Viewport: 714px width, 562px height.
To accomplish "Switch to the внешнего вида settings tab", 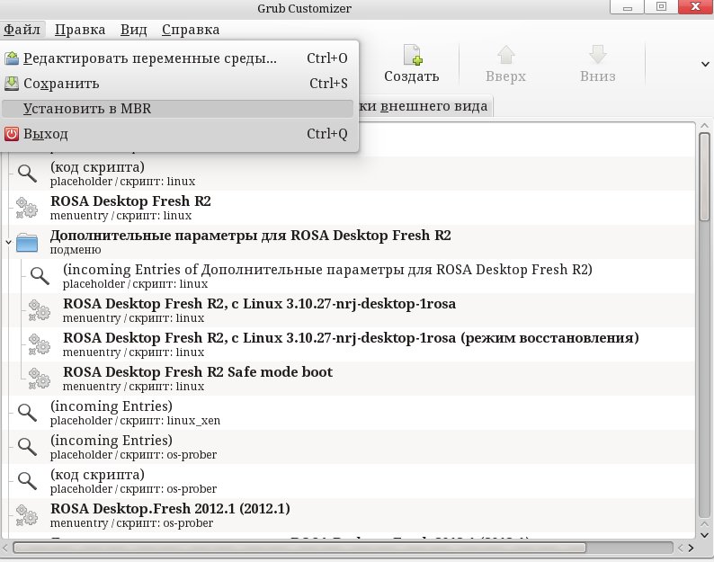I will (427, 106).
